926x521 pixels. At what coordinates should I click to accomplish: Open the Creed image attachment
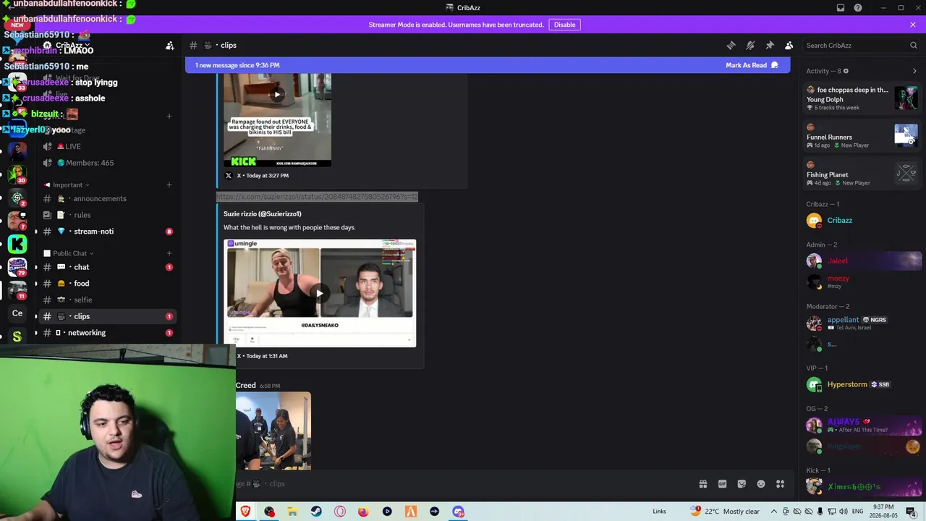pyautogui.click(x=273, y=431)
